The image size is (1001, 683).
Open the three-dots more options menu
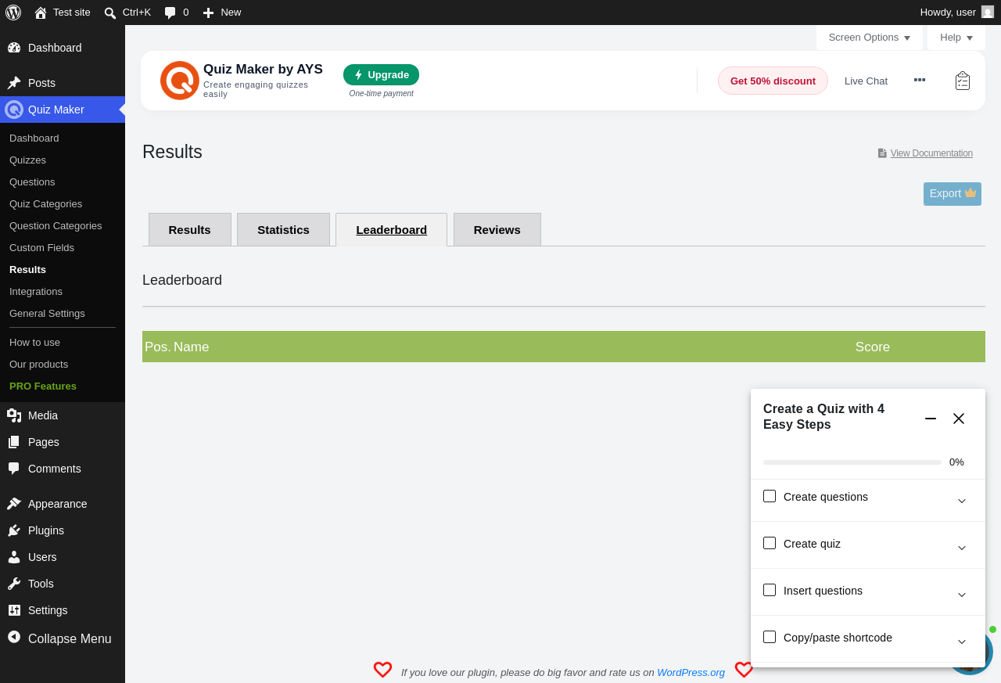920,80
